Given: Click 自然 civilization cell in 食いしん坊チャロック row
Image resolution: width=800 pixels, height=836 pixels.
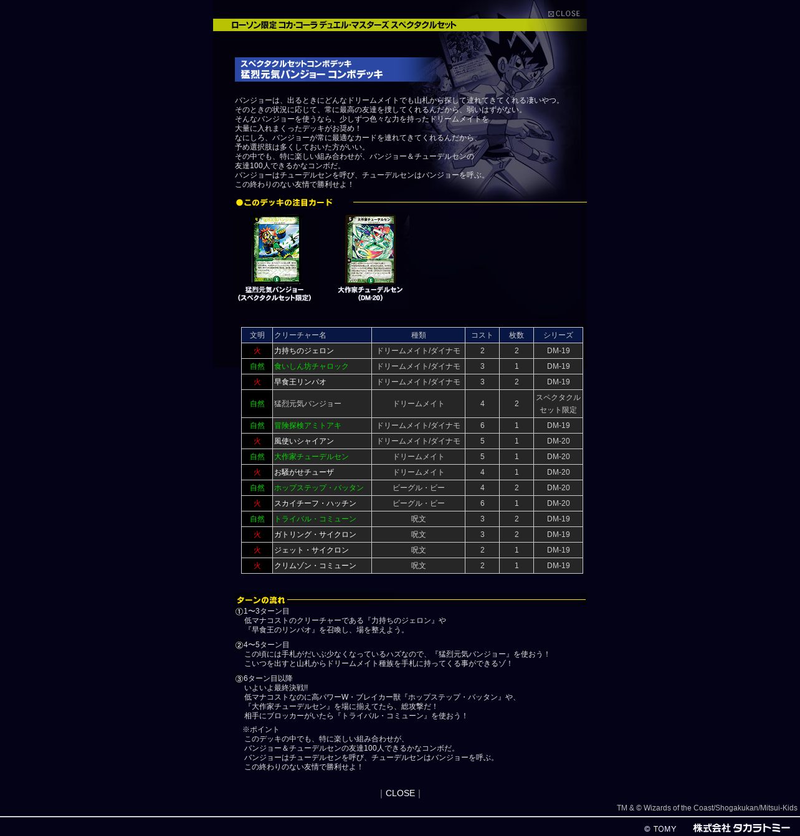Looking at the screenshot, I should coord(257,366).
